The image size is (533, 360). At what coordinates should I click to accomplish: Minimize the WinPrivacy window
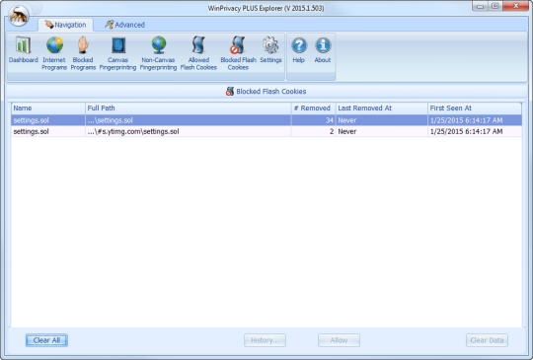(480, 6)
